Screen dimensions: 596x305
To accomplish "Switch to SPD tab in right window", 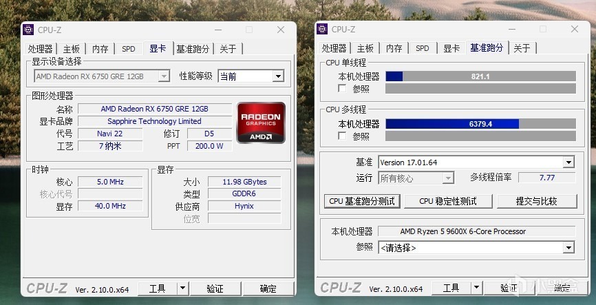I will point(423,48).
